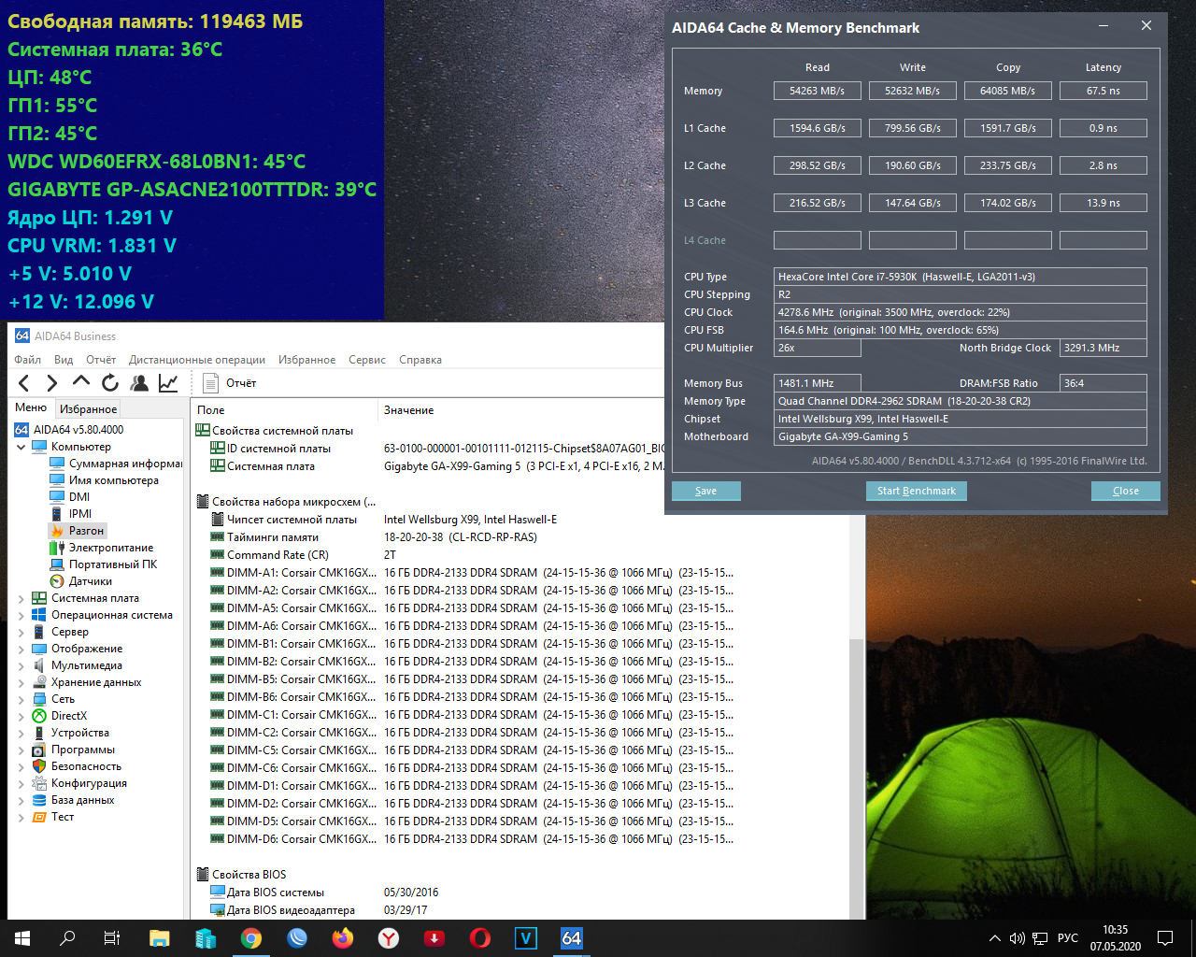The image size is (1196, 957).
Task: Open Windows taskbar search
Action: tap(67, 938)
